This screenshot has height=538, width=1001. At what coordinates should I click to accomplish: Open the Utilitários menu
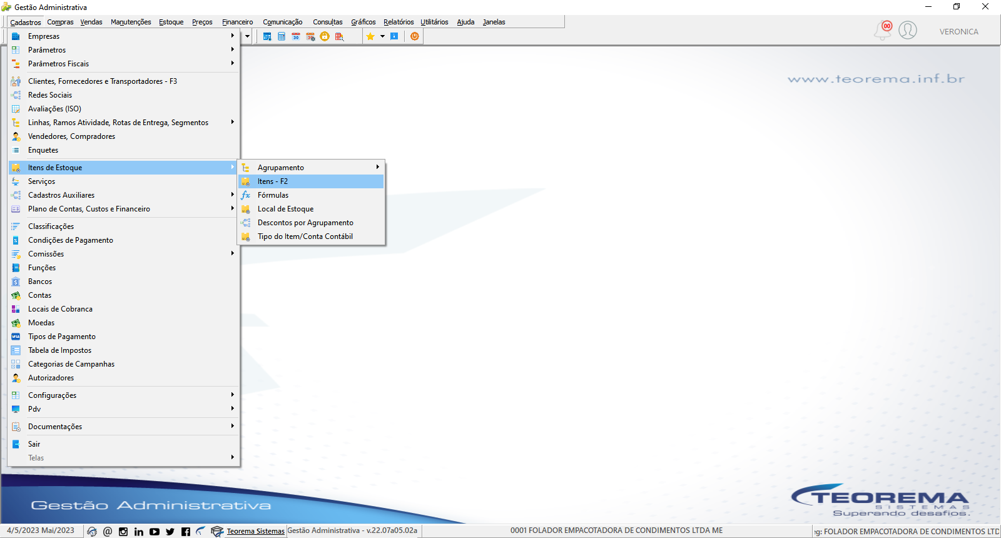(x=434, y=22)
